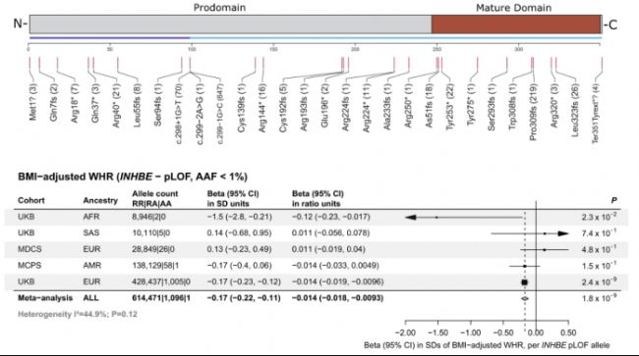This screenshot has height=356, width=639.
Task: Click the MCPS point estimate dot
Action: tap(525, 266)
